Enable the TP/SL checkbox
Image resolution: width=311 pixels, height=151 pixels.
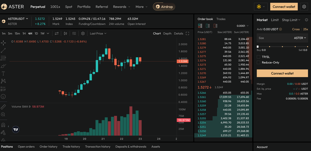point(258,57)
